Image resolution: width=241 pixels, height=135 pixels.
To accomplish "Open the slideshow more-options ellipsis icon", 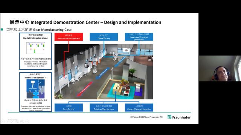I will coord(27,121).
